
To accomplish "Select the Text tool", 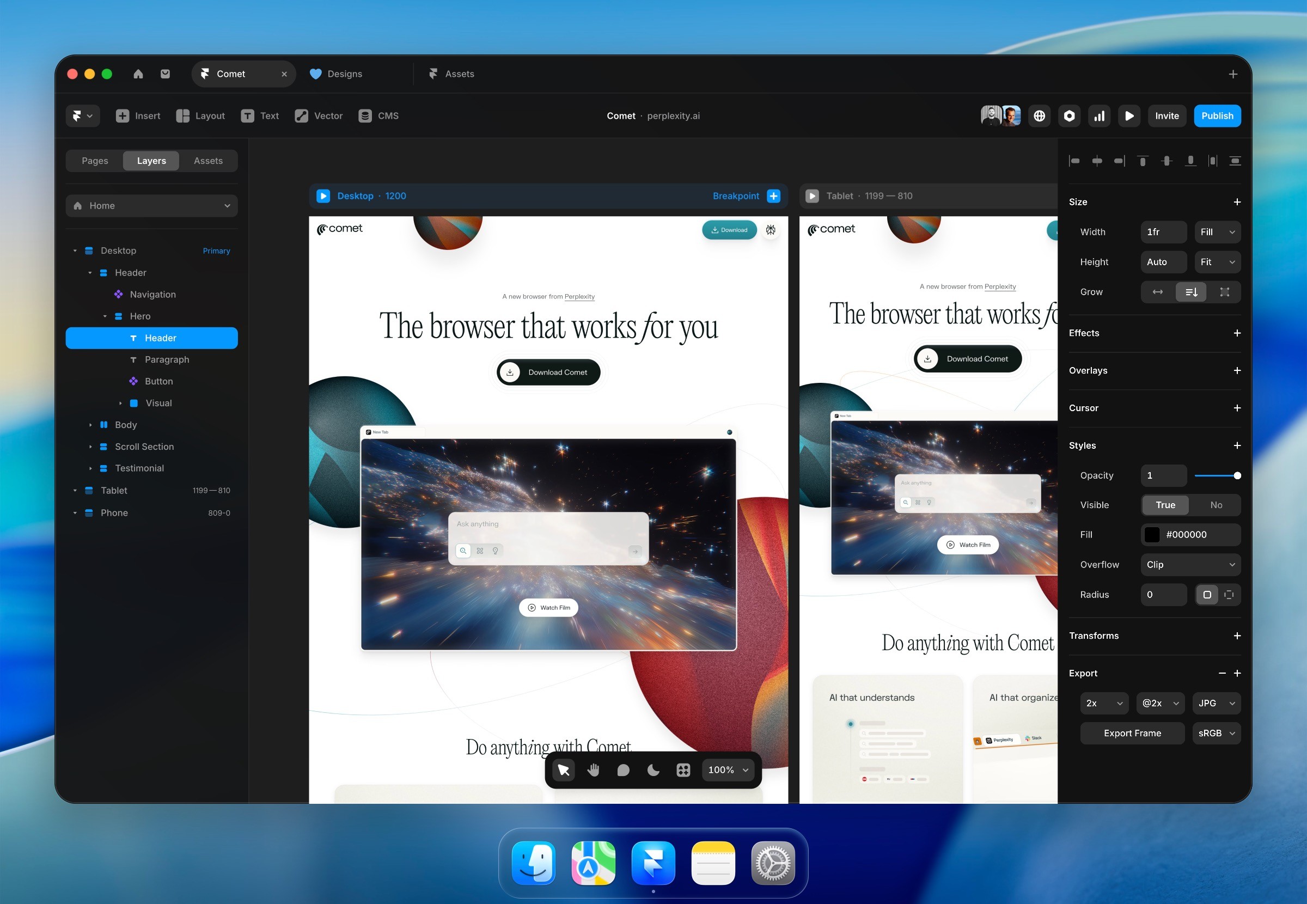I will pyautogui.click(x=260, y=115).
